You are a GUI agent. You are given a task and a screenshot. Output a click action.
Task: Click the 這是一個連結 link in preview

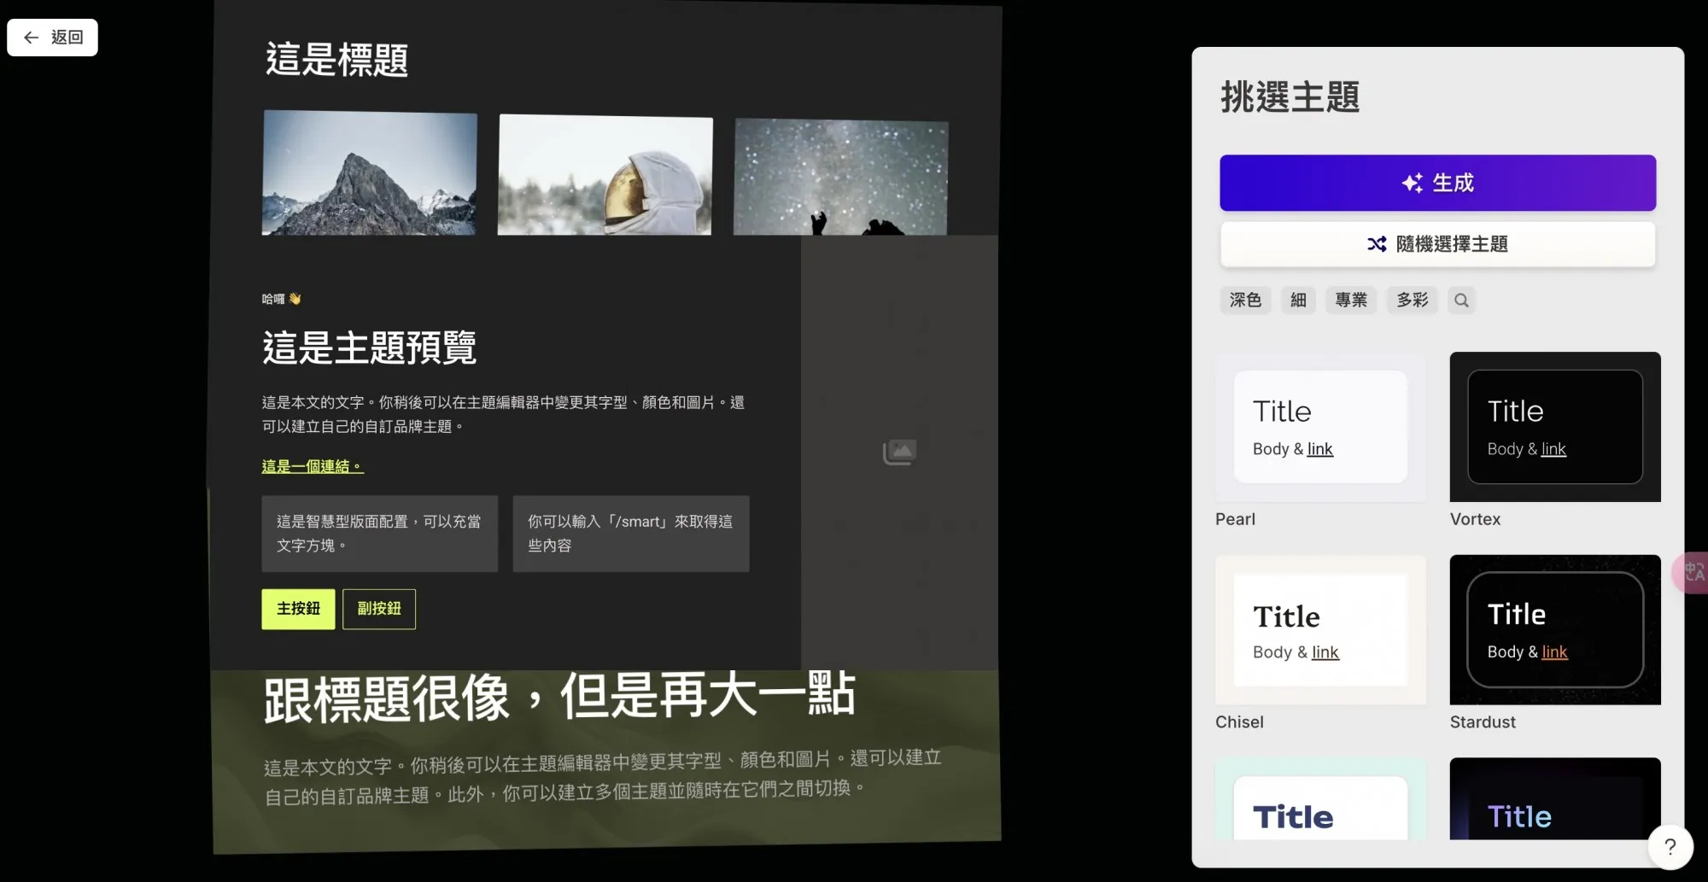coord(313,466)
